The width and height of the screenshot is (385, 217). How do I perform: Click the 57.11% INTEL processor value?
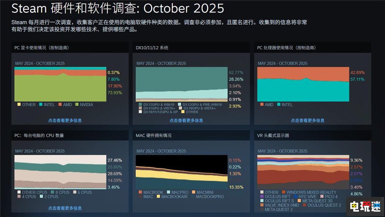click(358, 79)
